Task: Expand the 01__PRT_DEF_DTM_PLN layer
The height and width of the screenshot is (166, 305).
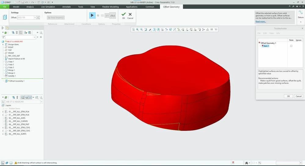Action: tap(3, 115)
